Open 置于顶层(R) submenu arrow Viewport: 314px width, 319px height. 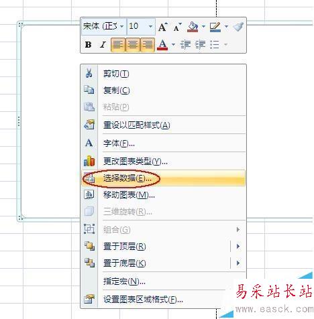(x=238, y=246)
